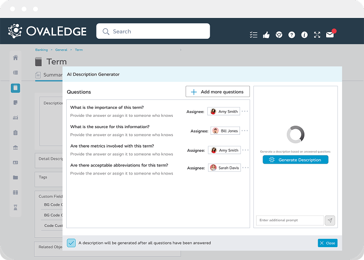
Task: Click the send prompt paper-plane icon
Action: coord(330,220)
